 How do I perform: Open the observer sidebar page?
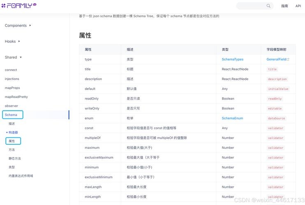click(11, 106)
